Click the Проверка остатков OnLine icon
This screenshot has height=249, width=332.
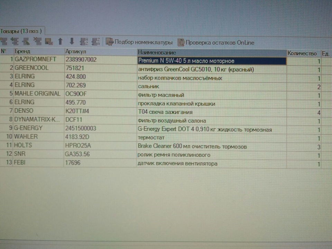[x=181, y=42]
